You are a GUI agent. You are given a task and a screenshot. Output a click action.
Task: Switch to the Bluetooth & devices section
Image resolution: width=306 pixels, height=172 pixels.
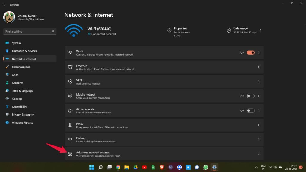(22, 51)
